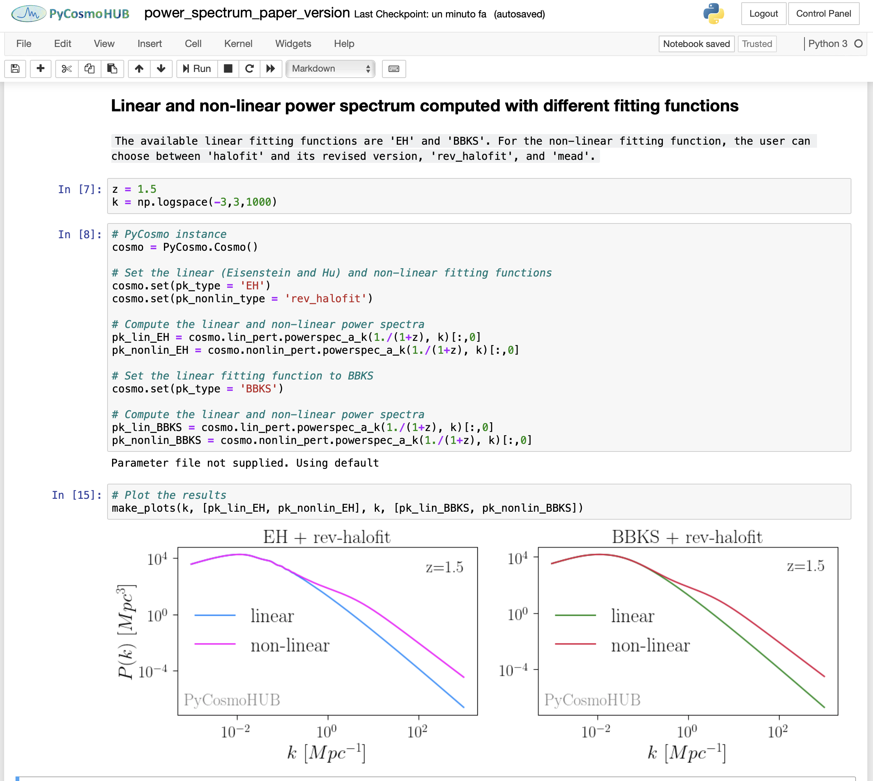Viewport: 873px width, 781px height.
Task: Click the Python 3 kernel name
Action: (x=828, y=44)
